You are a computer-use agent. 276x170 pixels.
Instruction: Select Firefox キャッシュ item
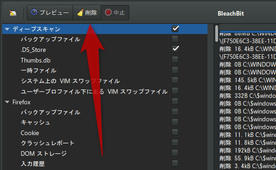(x=35, y=123)
